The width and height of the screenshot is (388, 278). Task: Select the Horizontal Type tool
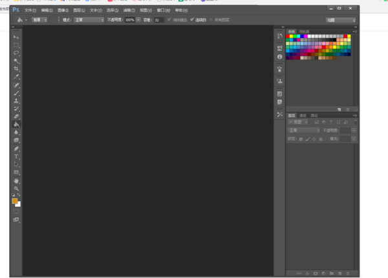point(16,156)
